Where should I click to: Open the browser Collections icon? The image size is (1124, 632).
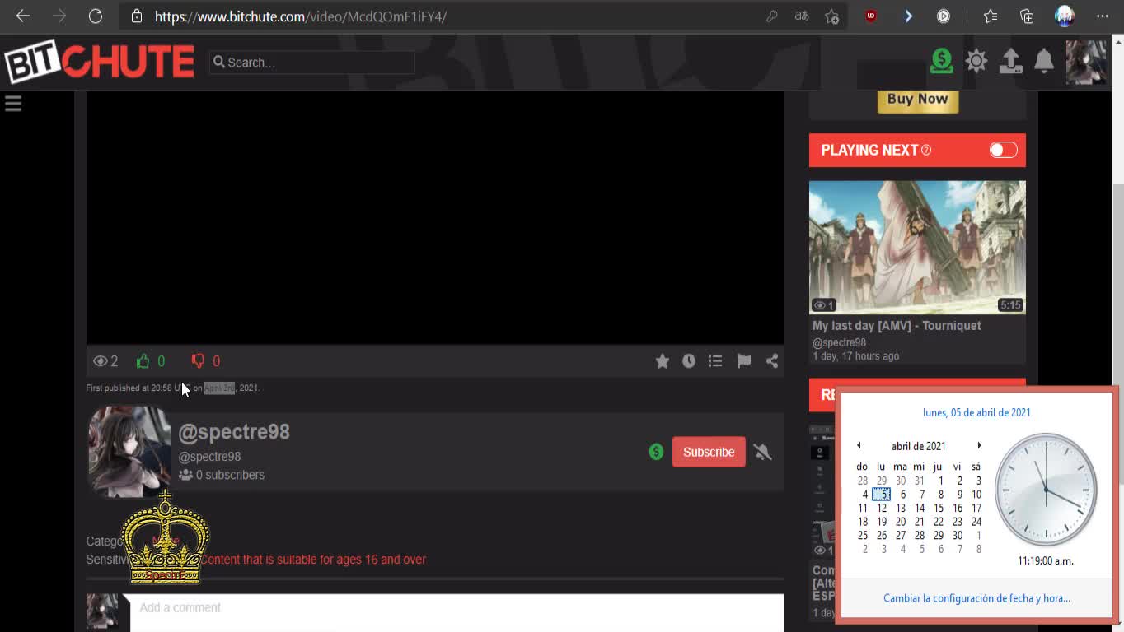(x=1027, y=16)
